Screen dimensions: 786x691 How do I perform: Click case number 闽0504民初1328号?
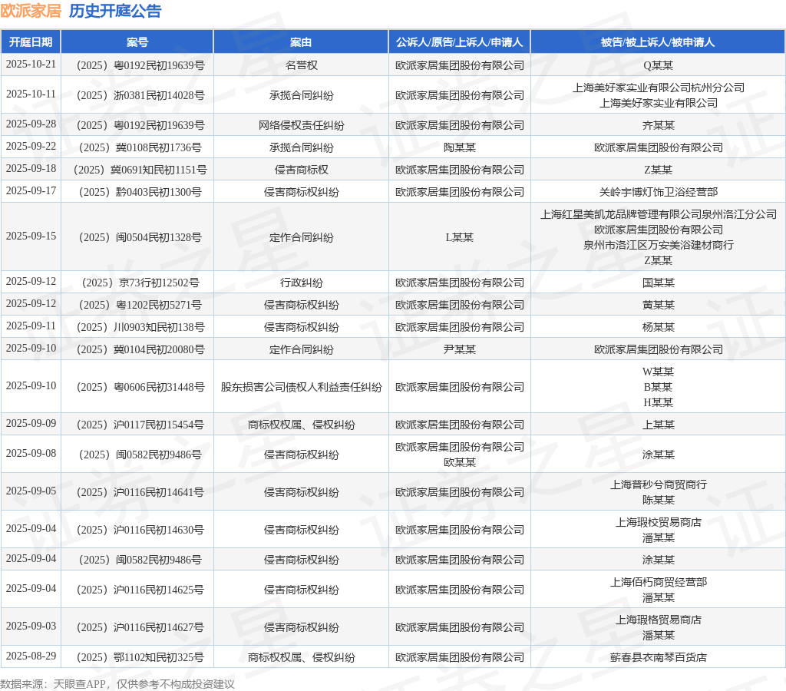[x=140, y=237]
